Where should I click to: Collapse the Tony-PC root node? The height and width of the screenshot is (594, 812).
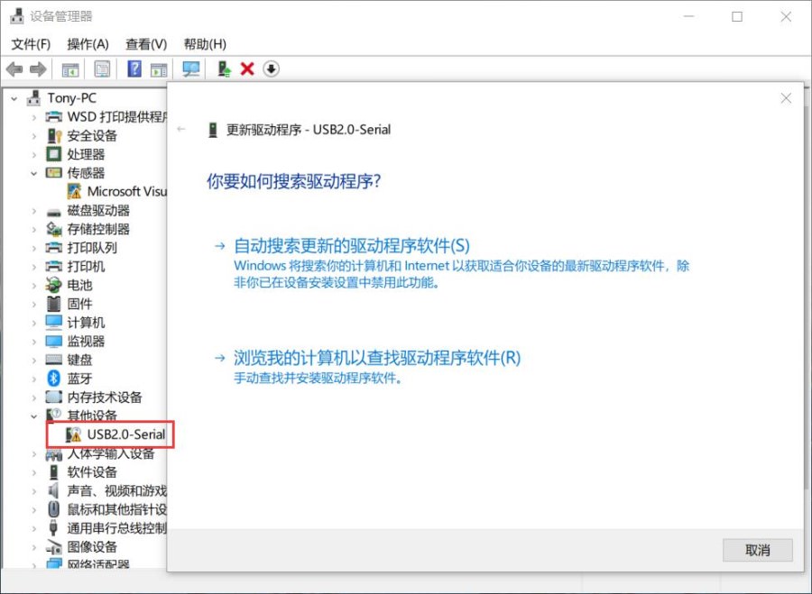tap(14, 98)
